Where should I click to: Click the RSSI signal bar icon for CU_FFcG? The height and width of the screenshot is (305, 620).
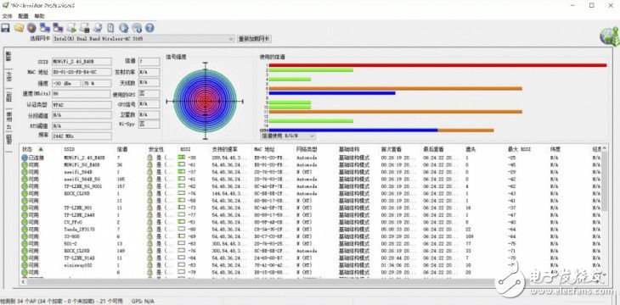tap(182, 222)
